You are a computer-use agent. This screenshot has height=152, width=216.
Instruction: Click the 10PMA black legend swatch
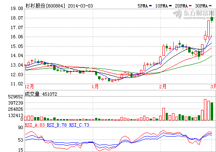tap(170, 6)
